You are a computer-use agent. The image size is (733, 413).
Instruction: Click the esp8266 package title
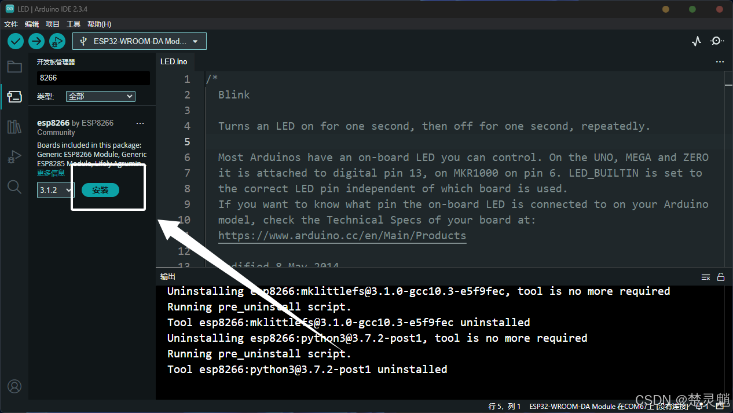point(53,123)
